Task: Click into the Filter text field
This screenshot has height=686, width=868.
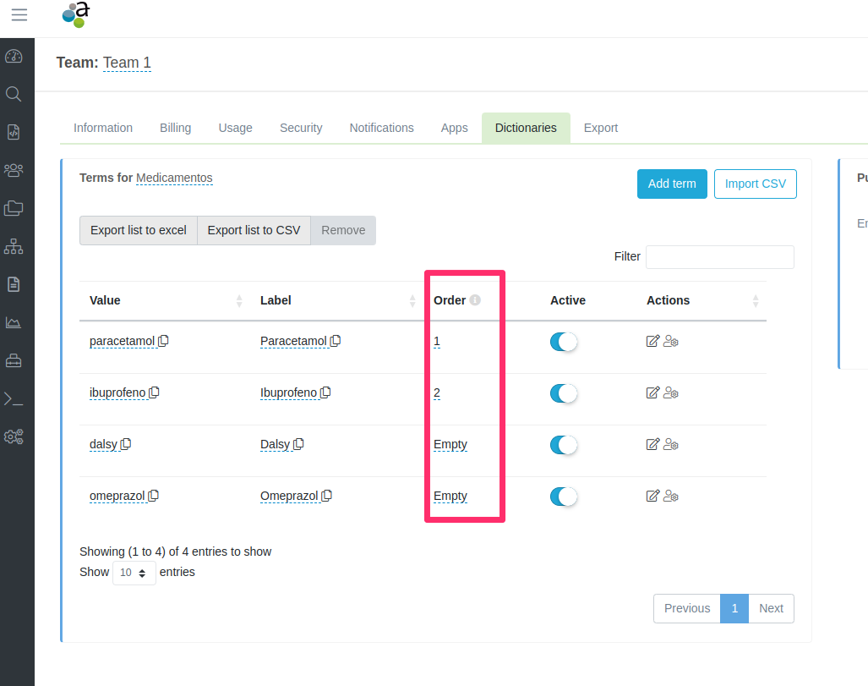Action: (x=719, y=257)
